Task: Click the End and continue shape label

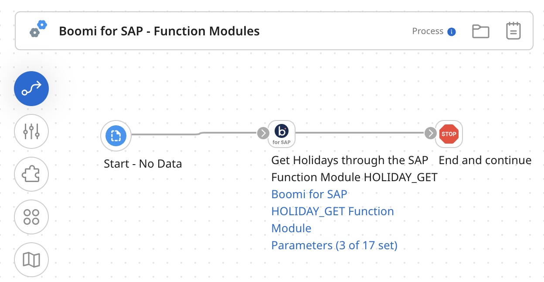Action: (x=485, y=160)
